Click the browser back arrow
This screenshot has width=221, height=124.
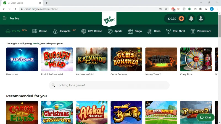[x=4, y=9]
